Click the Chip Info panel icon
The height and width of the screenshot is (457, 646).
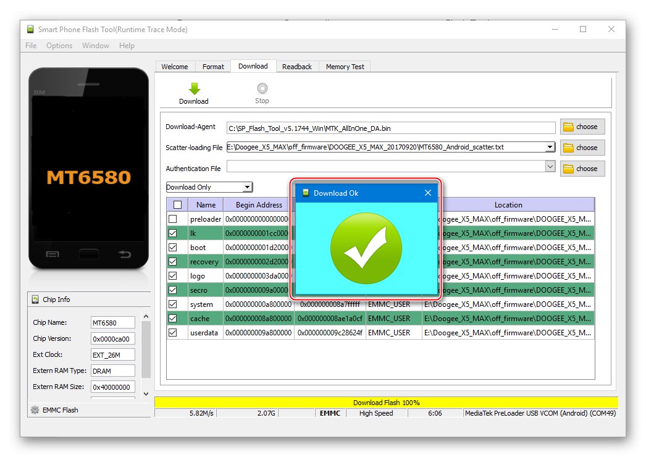point(34,300)
